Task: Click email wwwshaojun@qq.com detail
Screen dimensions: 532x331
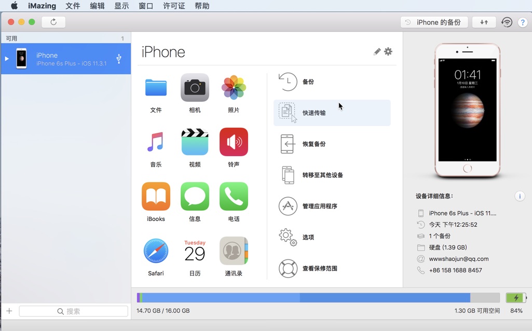Action: click(459, 259)
